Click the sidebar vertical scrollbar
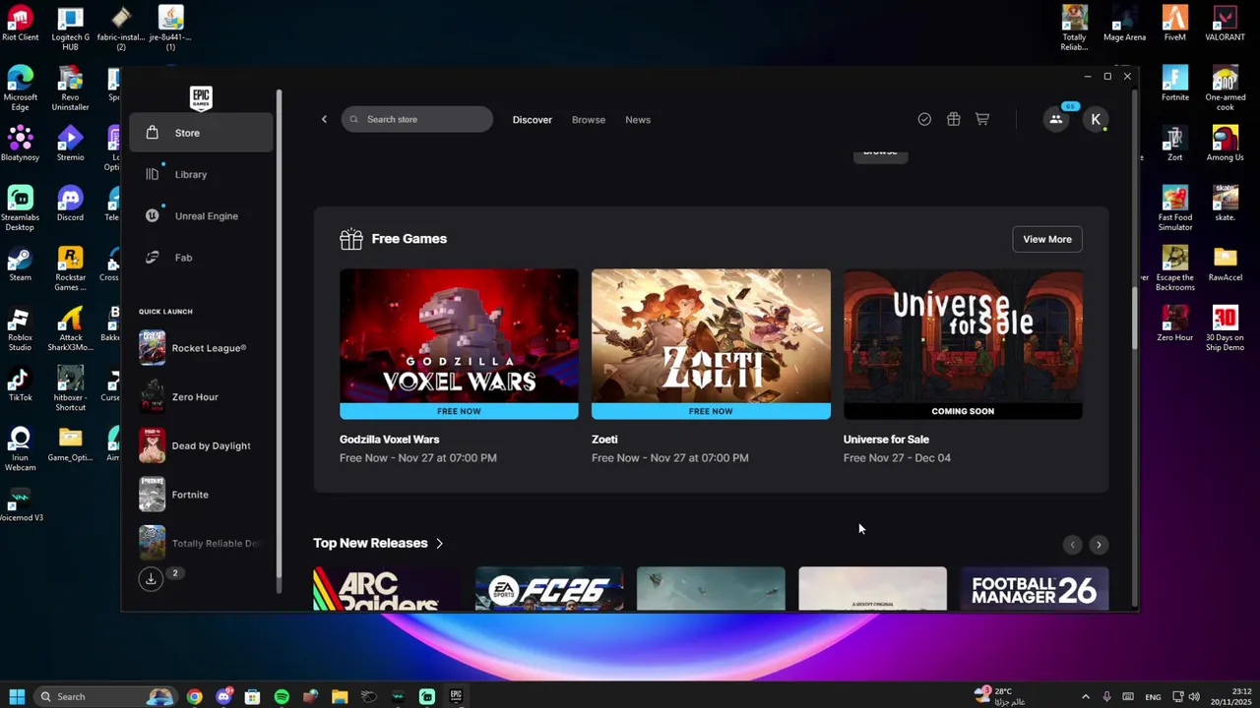The image size is (1260, 708). (x=279, y=339)
